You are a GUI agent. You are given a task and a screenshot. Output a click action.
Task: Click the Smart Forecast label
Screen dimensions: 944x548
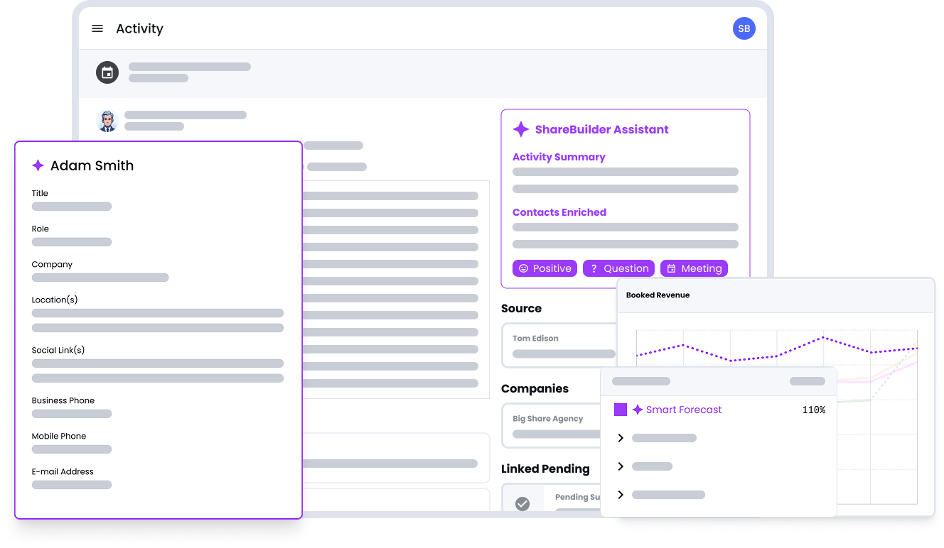pyautogui.click(x=684, y=410)
